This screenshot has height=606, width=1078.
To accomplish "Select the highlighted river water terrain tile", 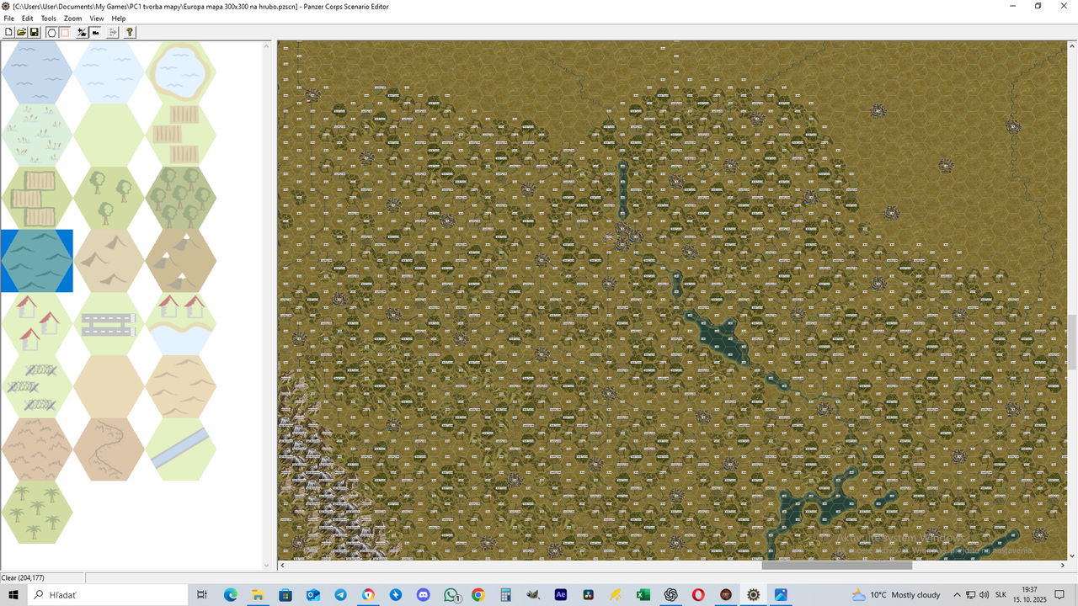I will tap(37, 261).
